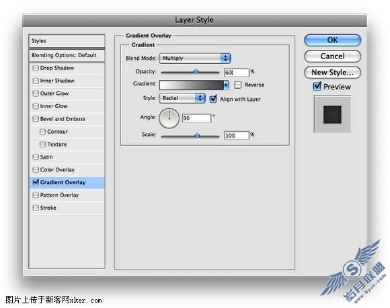Click the Scale slider handle
The image size is (390, 308).
click(x=197, y=136)
